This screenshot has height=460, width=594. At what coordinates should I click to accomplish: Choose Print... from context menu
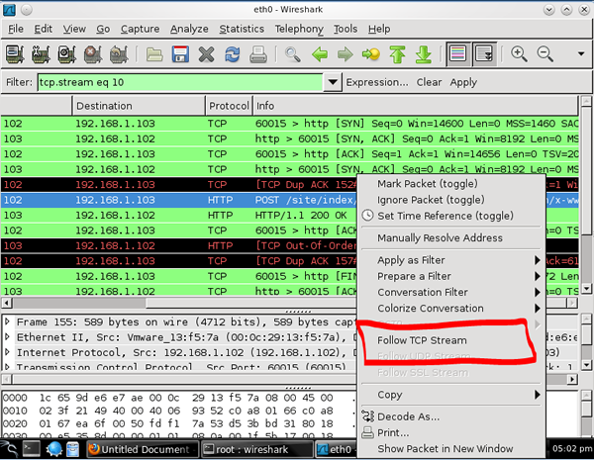click(450, 432)
